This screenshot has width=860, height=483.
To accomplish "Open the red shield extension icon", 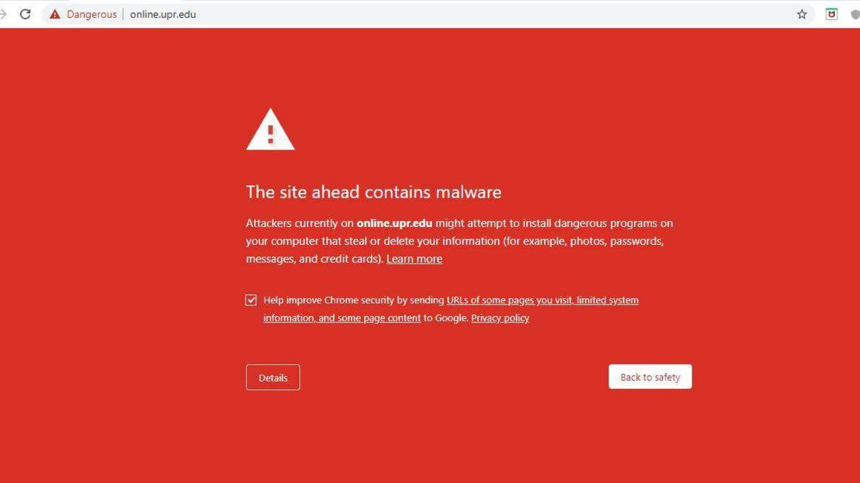I will point(832,14).
